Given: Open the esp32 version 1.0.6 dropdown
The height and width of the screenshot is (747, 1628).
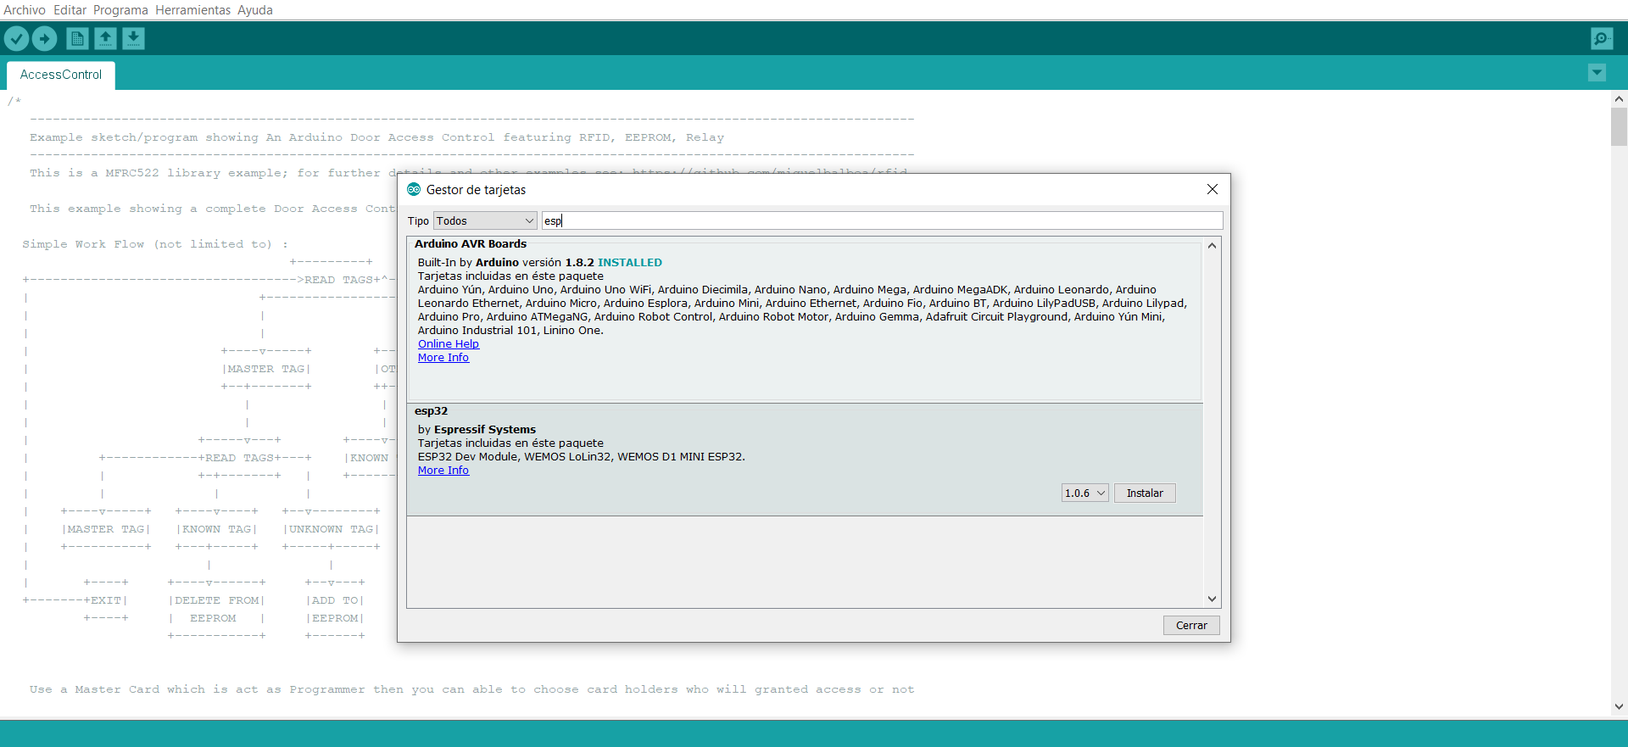Looking at the screenshot, I should coord(1084,493).
